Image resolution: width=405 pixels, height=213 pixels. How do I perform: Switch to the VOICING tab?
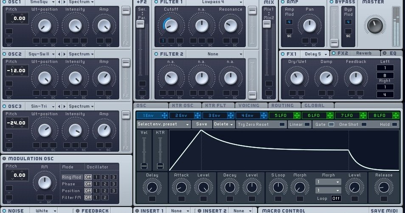click(x=251, y=105)
